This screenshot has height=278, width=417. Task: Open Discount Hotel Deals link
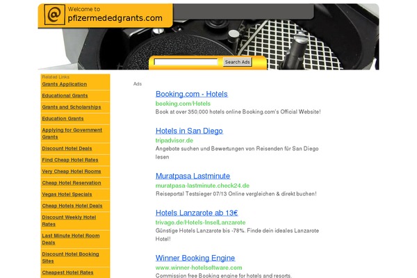click(67, 149)
